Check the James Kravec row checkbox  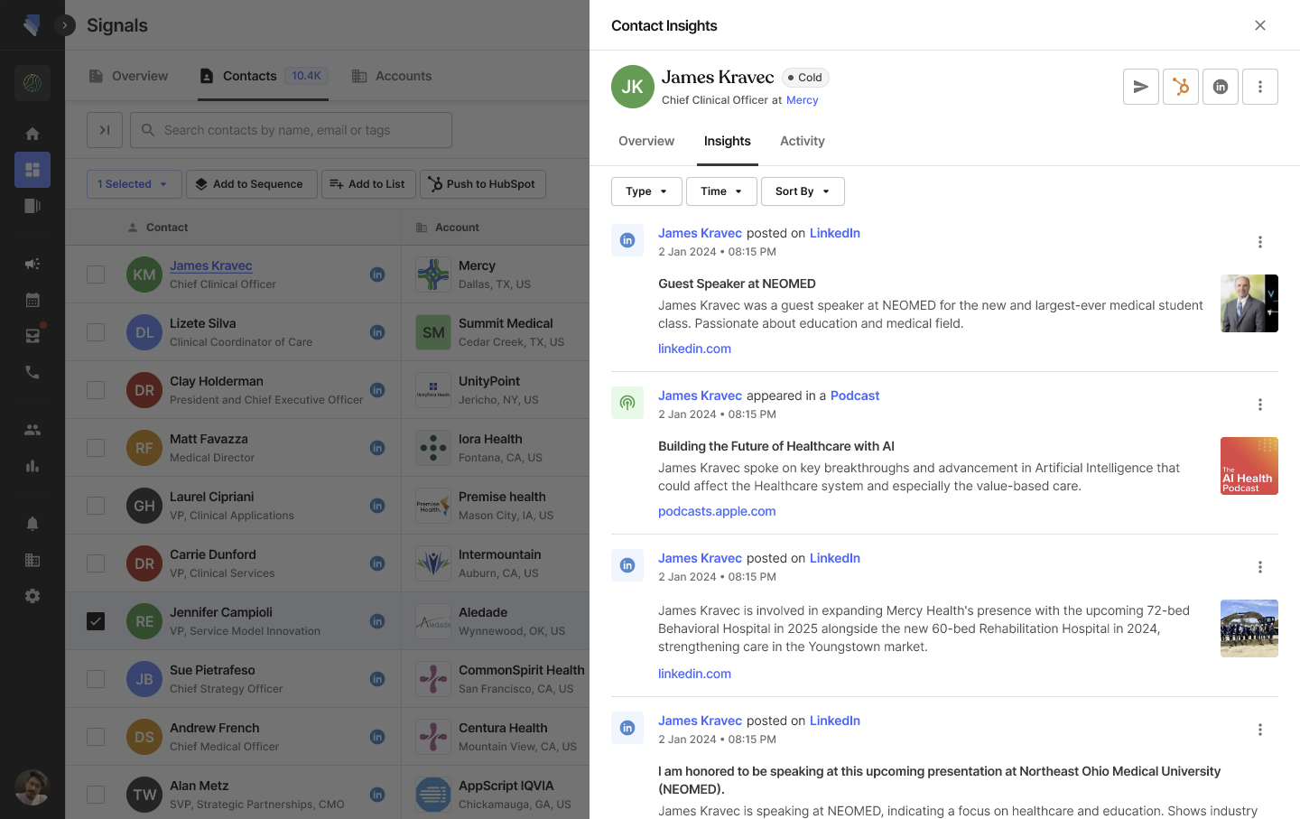coord(96,275)
